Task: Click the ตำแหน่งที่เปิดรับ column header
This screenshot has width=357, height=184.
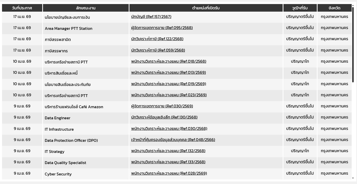Action: click(206, 8)
